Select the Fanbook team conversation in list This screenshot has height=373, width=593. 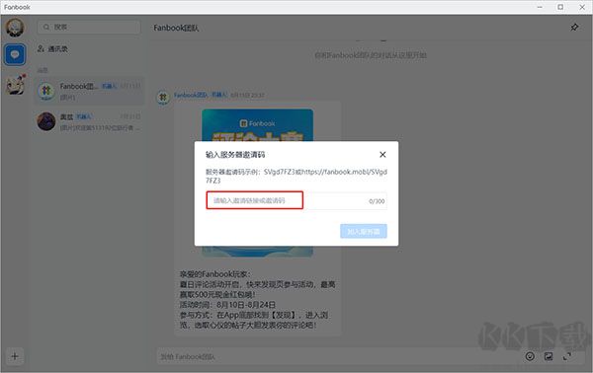(89, 91)
